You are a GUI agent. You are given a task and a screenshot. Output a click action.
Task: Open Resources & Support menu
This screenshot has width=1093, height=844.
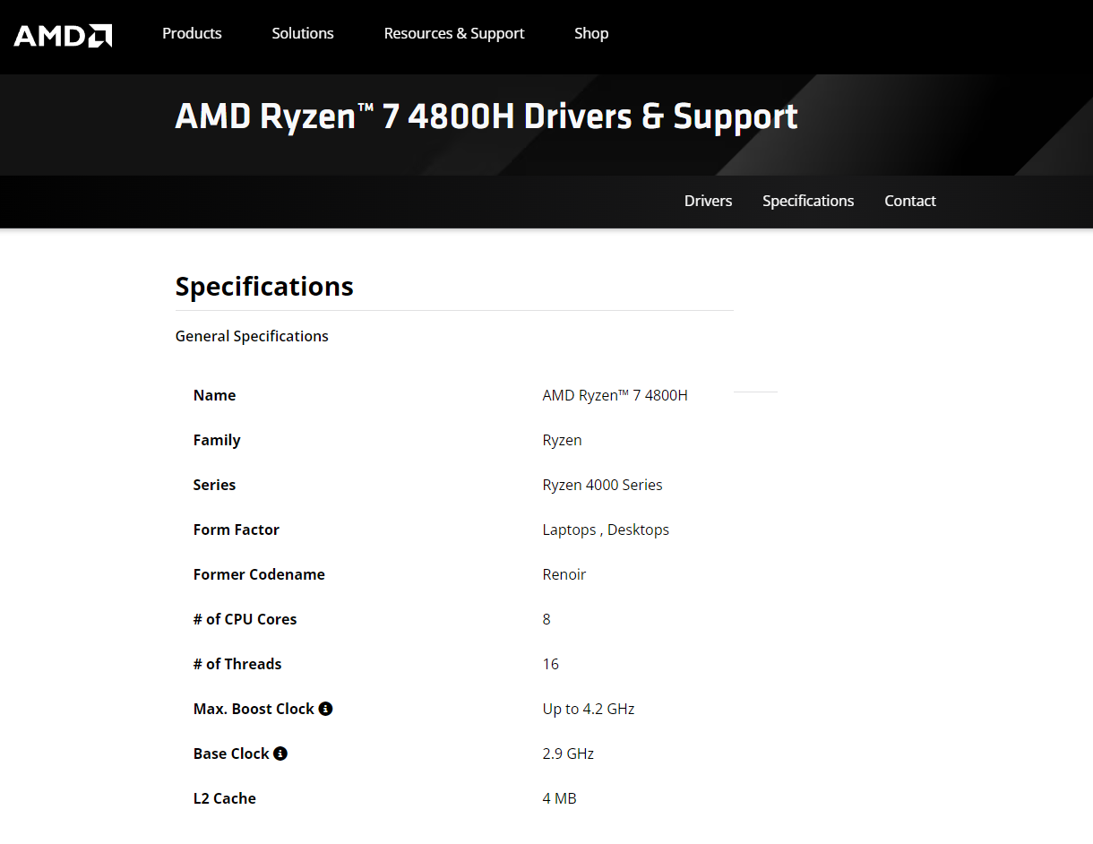point(454,33)
